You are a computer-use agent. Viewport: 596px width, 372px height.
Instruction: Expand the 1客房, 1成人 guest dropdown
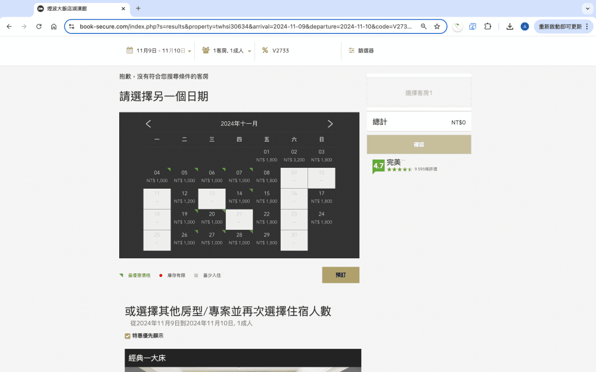[x=231, y=51]
